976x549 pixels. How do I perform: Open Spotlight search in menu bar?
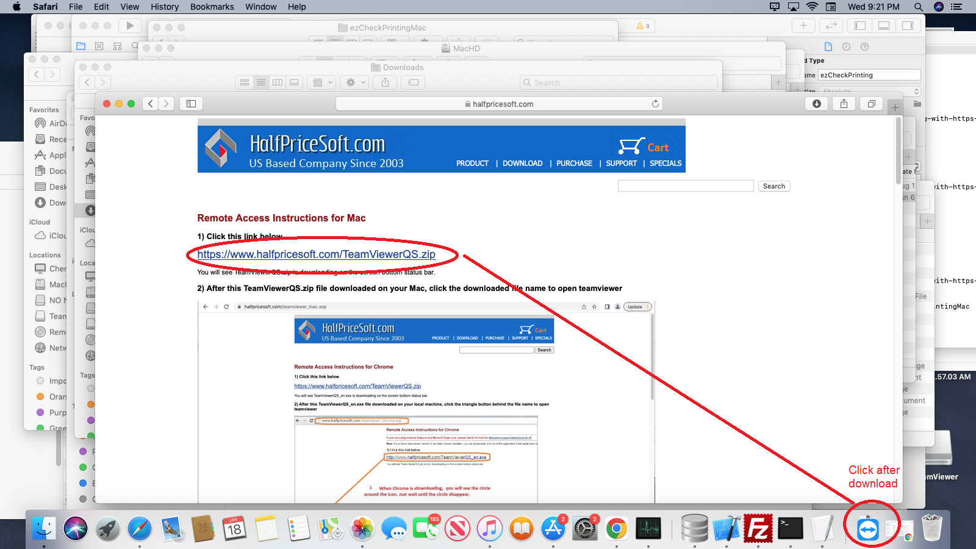tap(918, 7)
